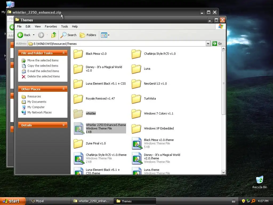Click the vertical scrollbar thumb
The width and height of the screenshot is (273, 205).
pyautogui.click(x=224, y=83)
